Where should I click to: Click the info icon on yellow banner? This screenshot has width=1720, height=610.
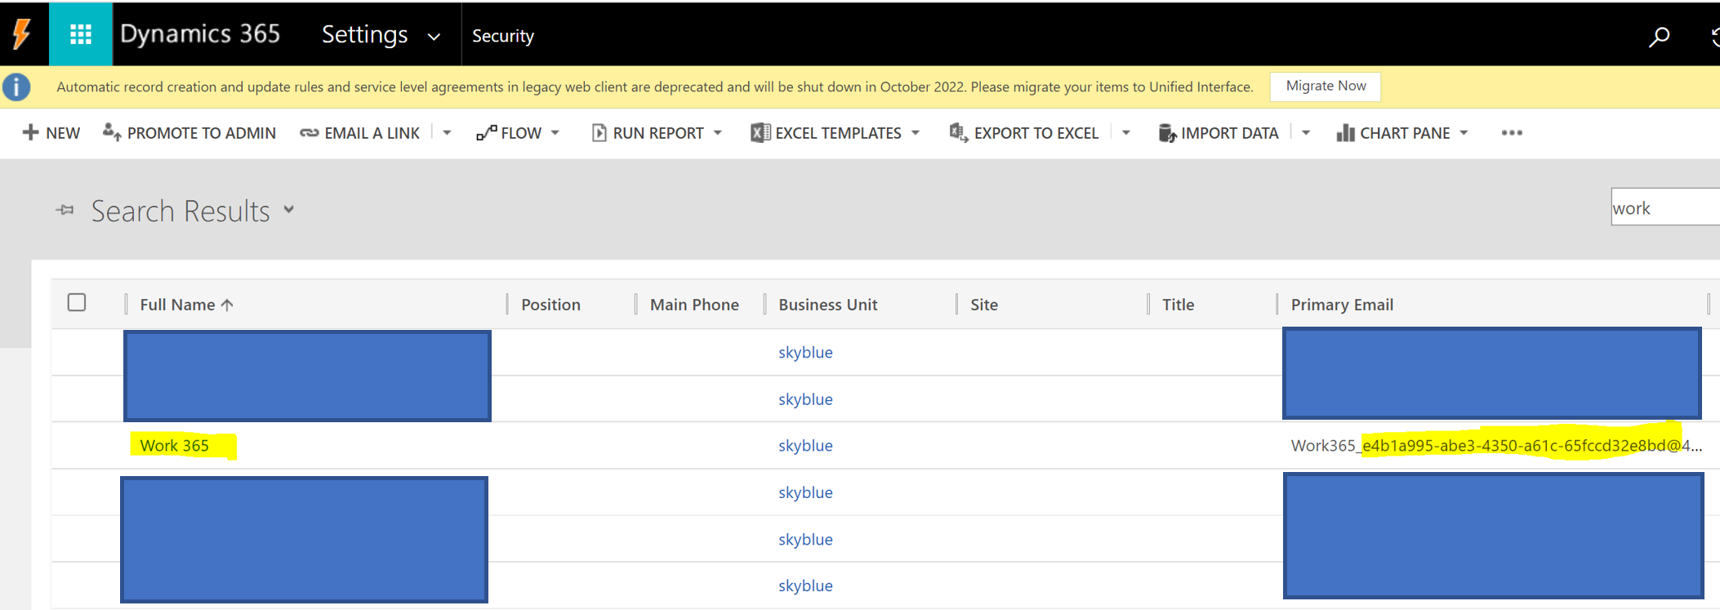(x=16, y=87)
